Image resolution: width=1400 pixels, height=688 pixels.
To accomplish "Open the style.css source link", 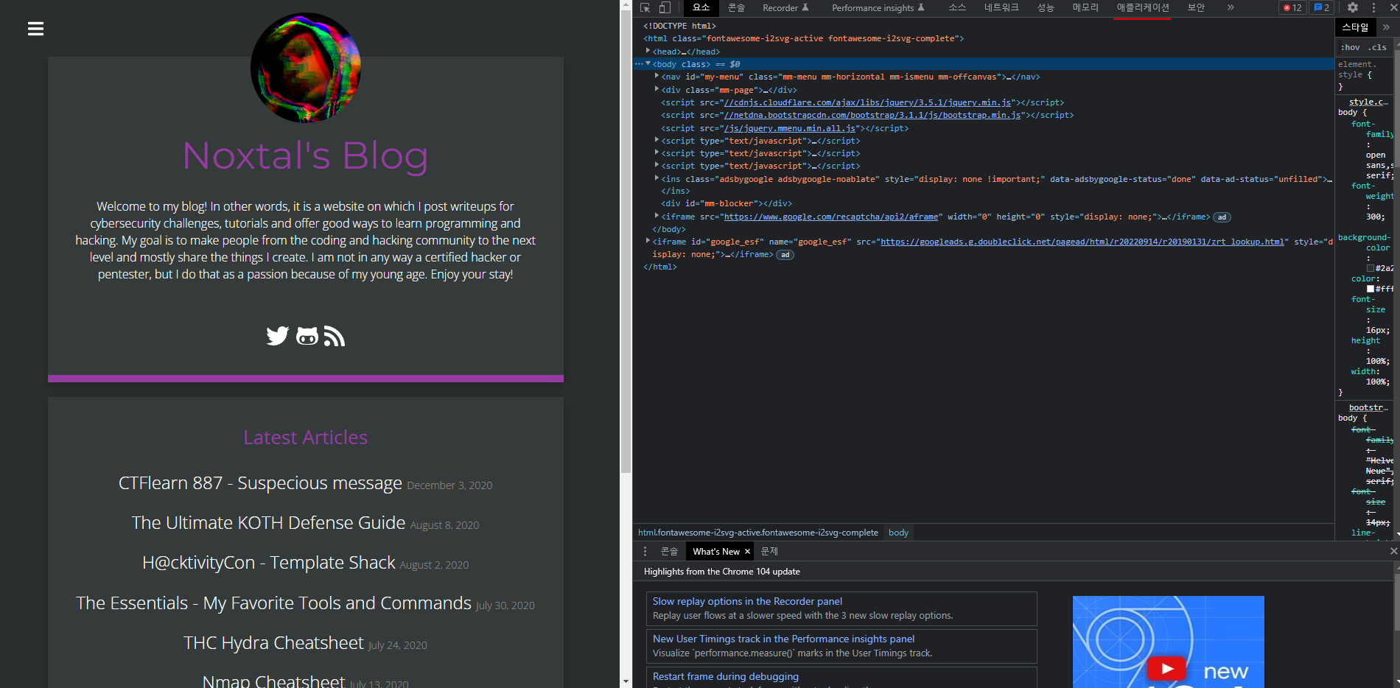I will tap(1368, 102).
